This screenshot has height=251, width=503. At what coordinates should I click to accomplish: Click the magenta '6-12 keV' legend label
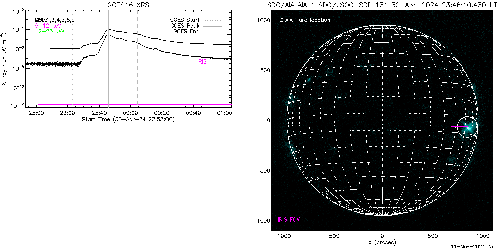[x=48, y=25]
